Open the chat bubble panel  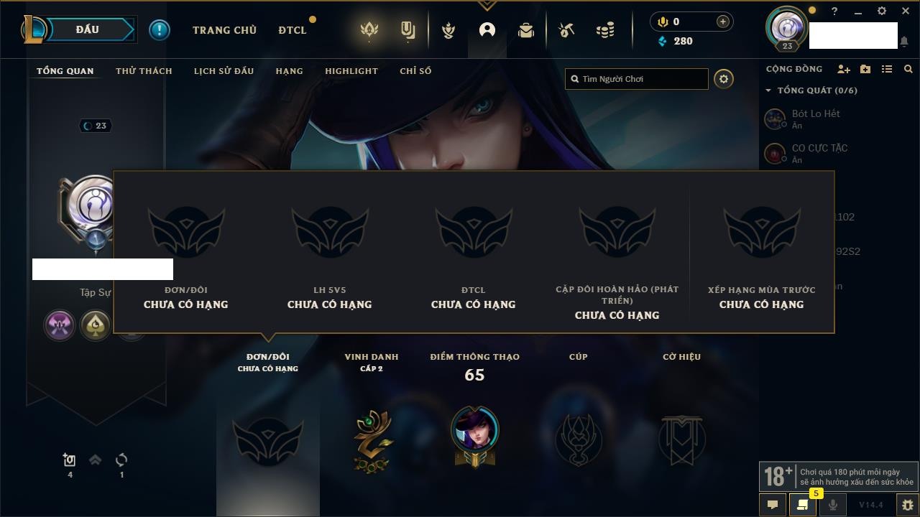tap(773, 505)
